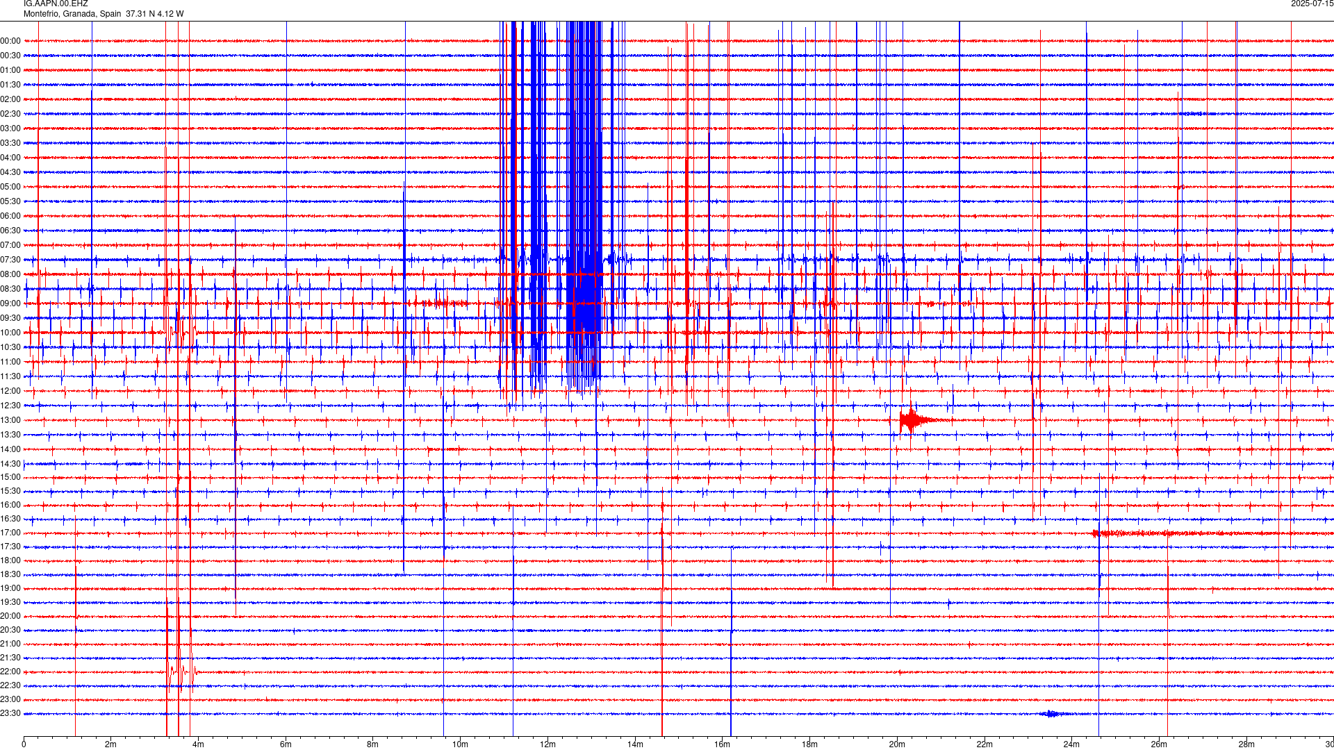Click the 8m tick on time axis

[x=373, y=744]
